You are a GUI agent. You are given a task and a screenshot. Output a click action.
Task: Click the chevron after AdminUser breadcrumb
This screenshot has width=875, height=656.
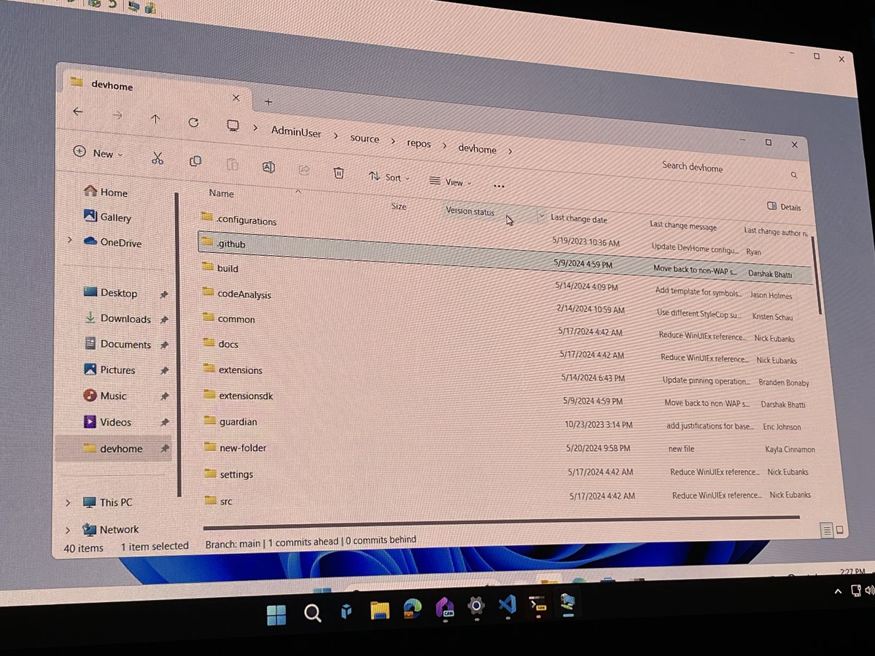tap(336, 135)
